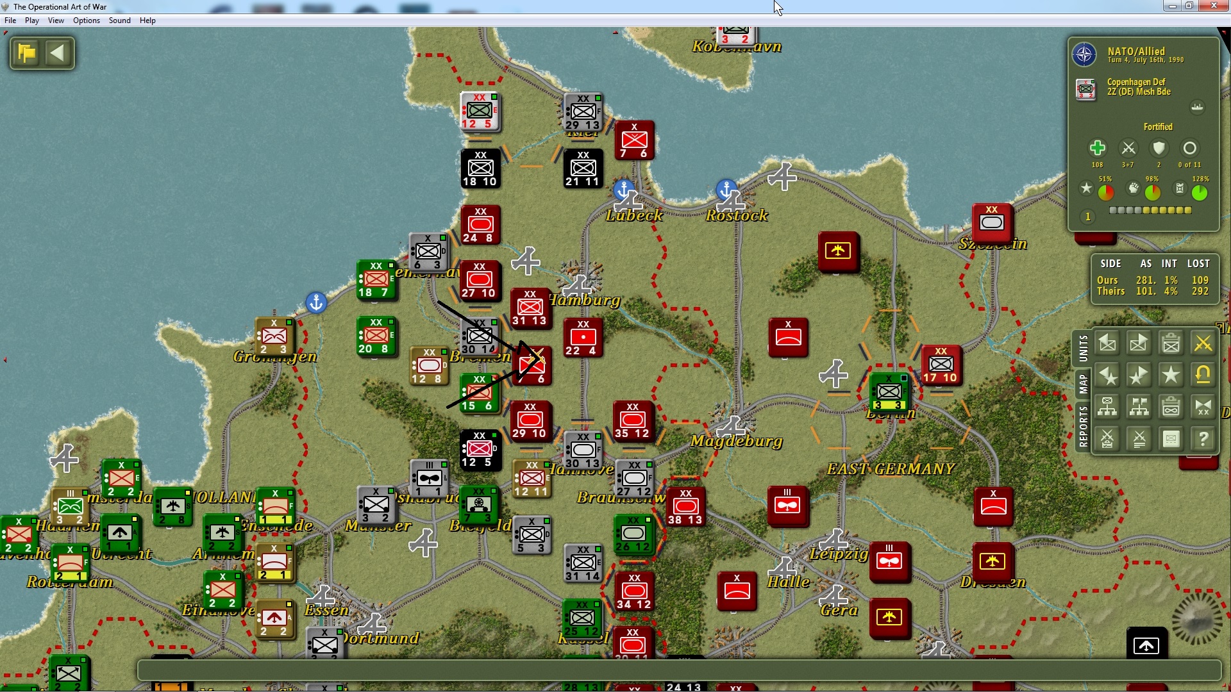
Task: Click the shield defense strength icon
Action: (x=1159, y=148)
